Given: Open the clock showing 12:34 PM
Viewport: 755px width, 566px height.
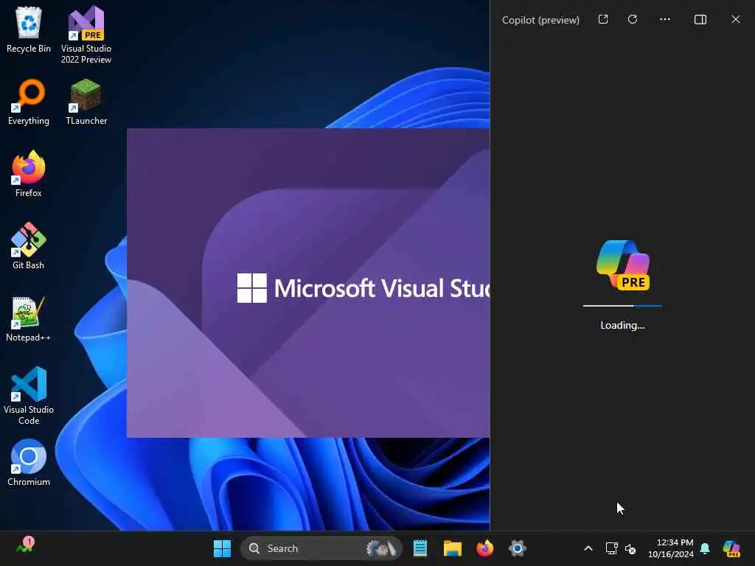Looking at the screenshot, I should pyautogui.click(x=671, y=548).
